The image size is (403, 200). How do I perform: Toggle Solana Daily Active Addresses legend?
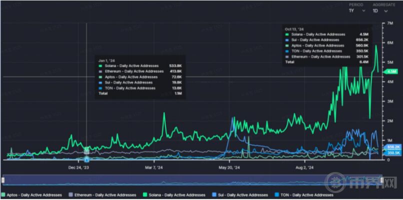click(x=173, y=195)
